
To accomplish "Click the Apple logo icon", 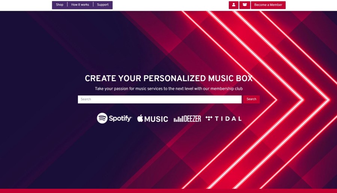I will click(140, 118).
